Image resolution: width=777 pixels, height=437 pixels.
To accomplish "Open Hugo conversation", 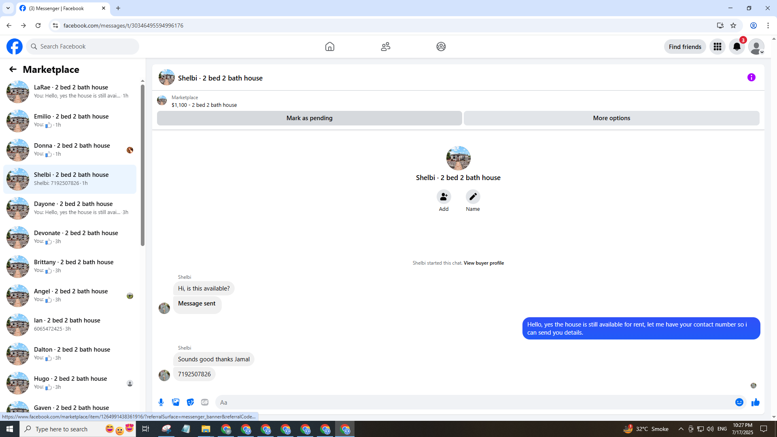I will (70, 383).
